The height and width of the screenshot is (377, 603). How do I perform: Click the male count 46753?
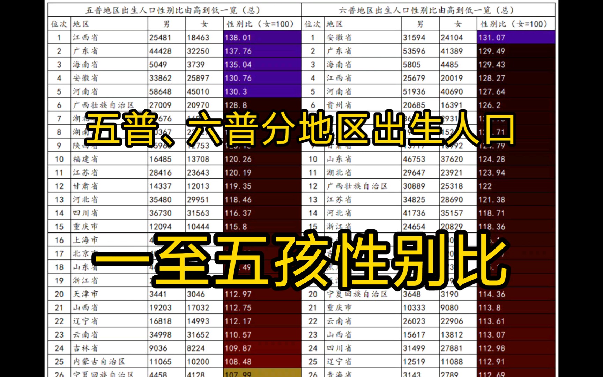click(x=414, y=159)
